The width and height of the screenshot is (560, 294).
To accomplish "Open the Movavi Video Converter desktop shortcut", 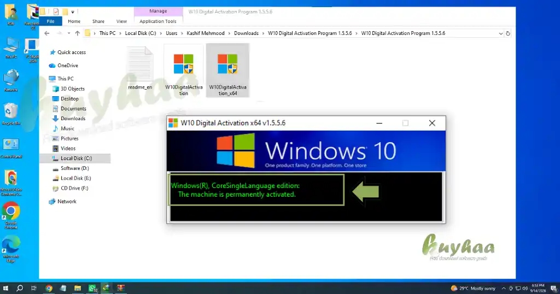I will click(11, 183).
